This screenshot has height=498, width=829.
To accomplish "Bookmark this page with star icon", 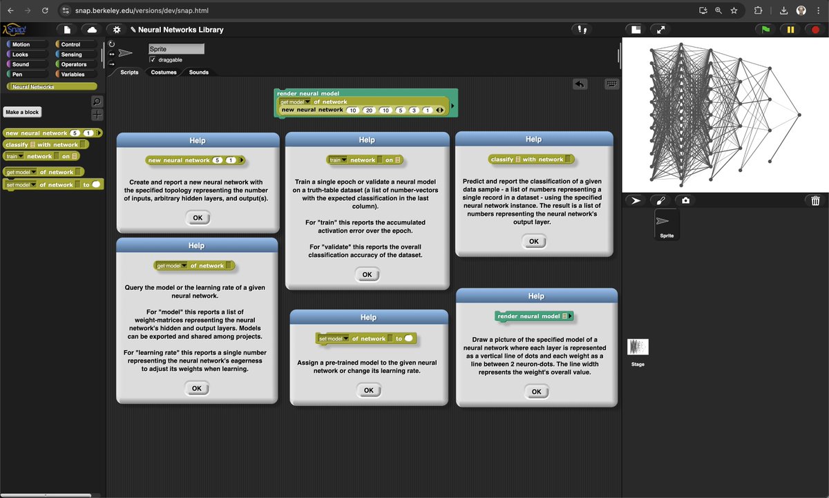I will click(x=734, y=10).
